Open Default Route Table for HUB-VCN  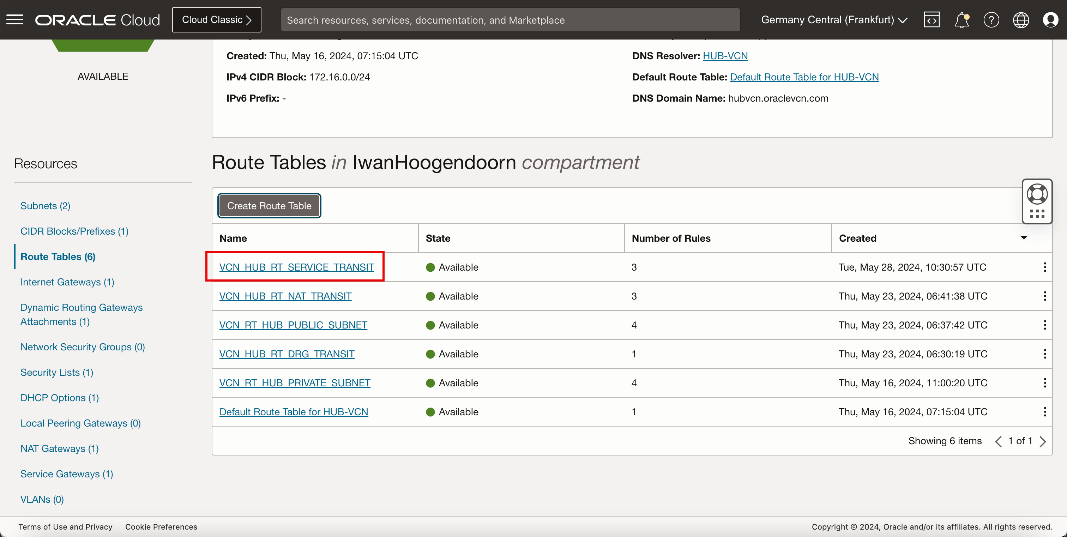(x=294, y=412)
